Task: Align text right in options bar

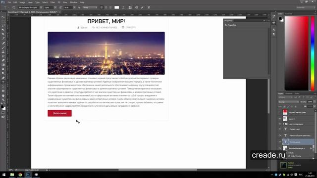Action: [x=110, y=7]
